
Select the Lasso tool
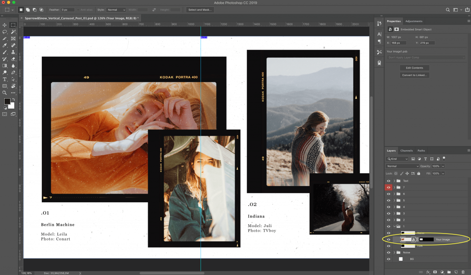5,32
